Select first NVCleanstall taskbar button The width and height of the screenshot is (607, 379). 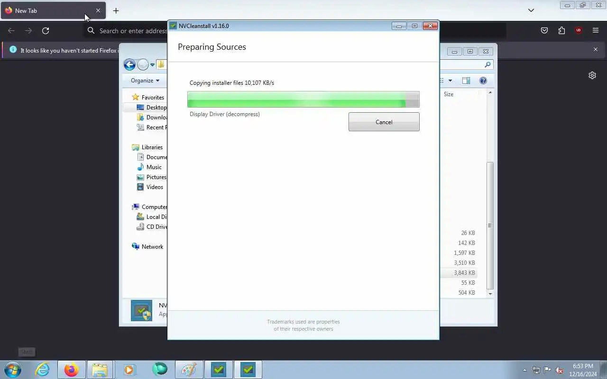click(219, 370)
